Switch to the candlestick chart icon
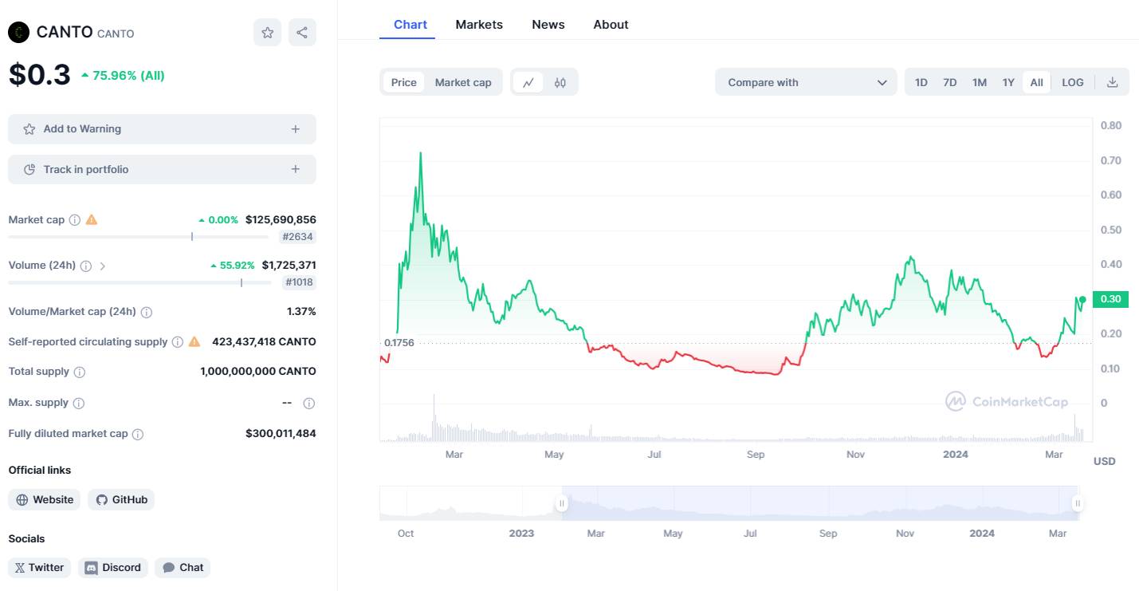Screen dimensions: 1139x591 [560, 82]
